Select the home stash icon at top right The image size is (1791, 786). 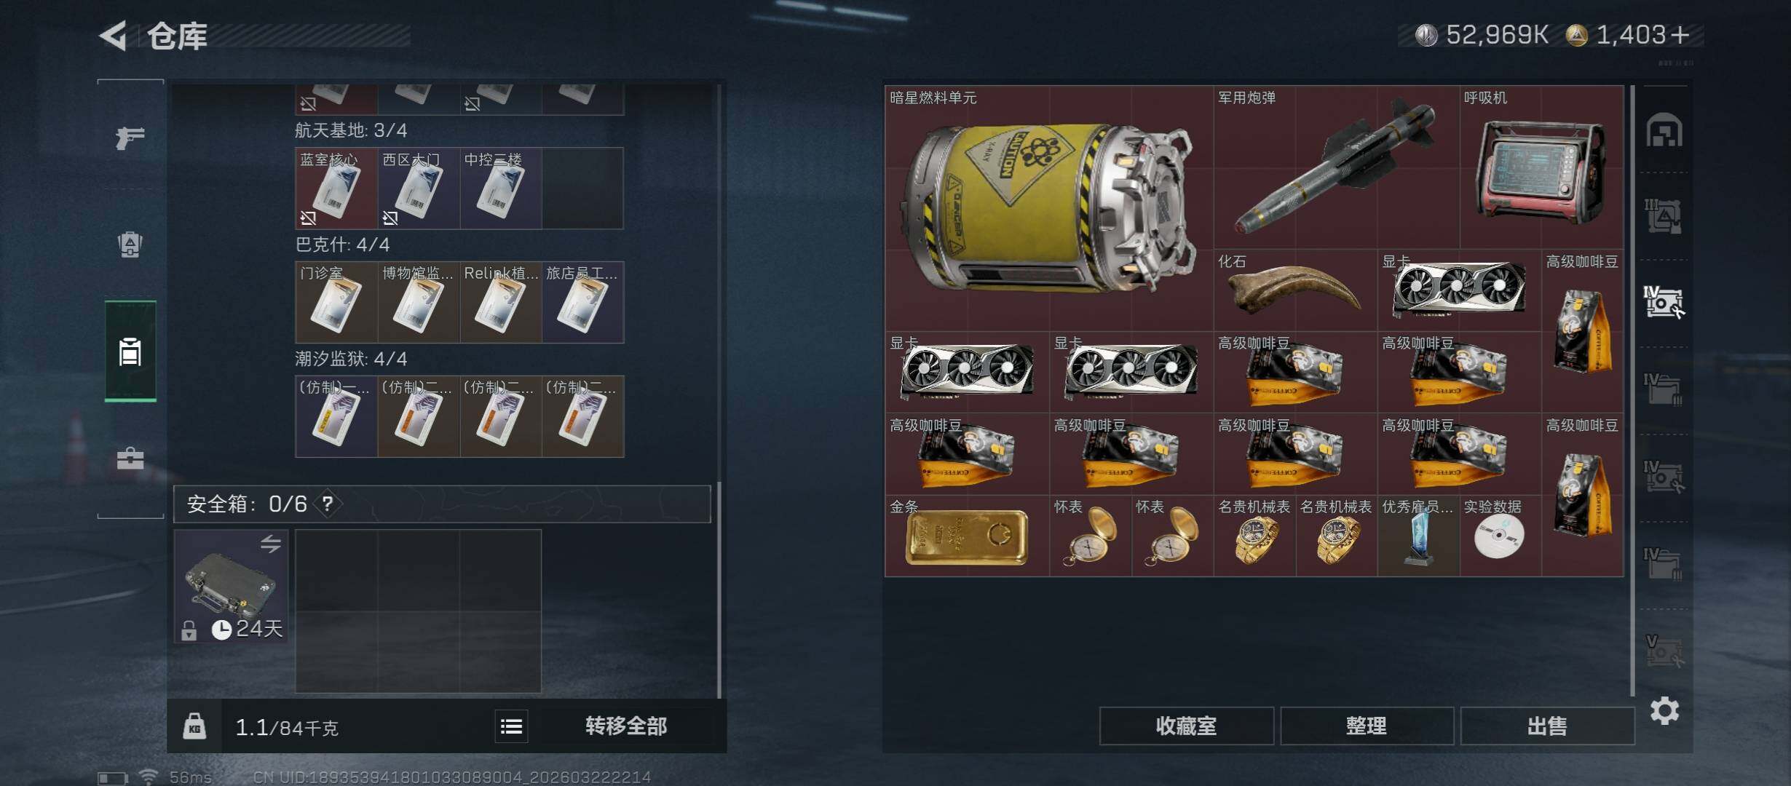pos(1664,130)
